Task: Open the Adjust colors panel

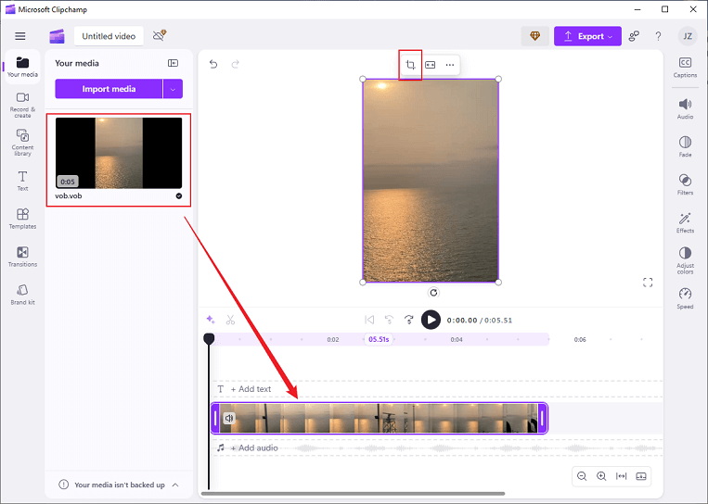Action: click(x=685, y=260)
